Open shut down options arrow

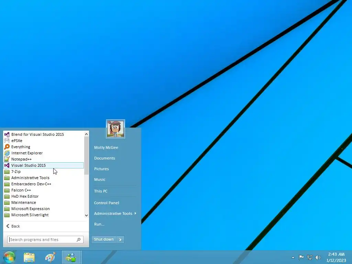tap(120, 240)
